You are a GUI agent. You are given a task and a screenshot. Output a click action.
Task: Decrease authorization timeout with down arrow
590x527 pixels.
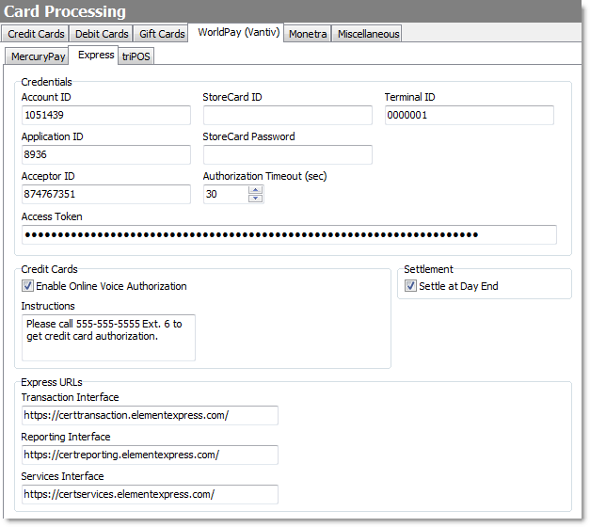(256, 199)
